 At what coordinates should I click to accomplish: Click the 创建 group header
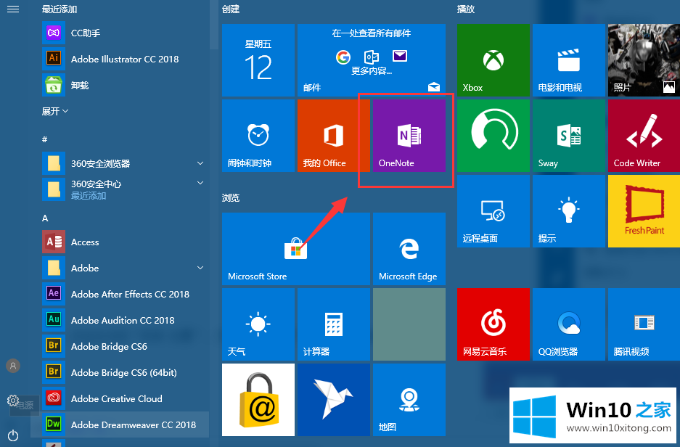[231, 9]
